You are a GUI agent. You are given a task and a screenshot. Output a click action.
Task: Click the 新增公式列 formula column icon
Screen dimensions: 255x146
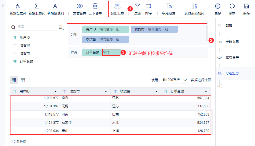(18, 6)
